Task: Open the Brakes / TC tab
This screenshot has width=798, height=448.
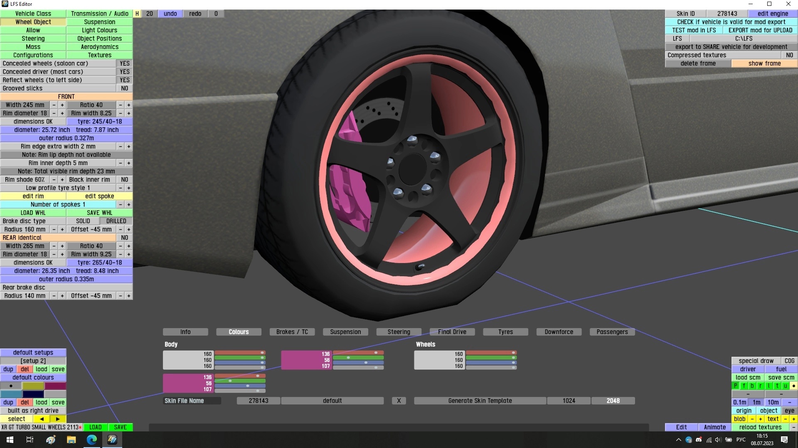Action: coord(292,332)
